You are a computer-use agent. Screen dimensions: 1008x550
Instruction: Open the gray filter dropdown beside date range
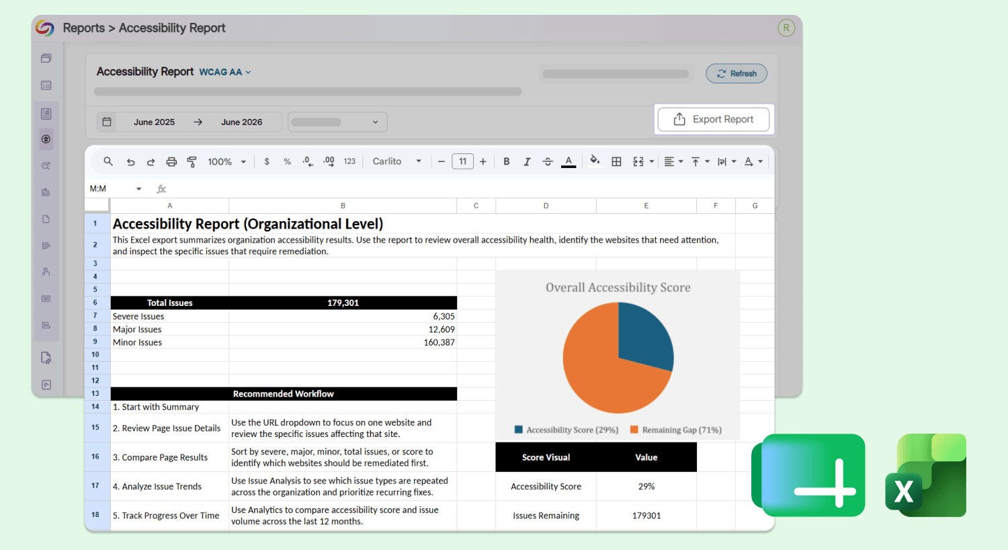tap(337, 122)
